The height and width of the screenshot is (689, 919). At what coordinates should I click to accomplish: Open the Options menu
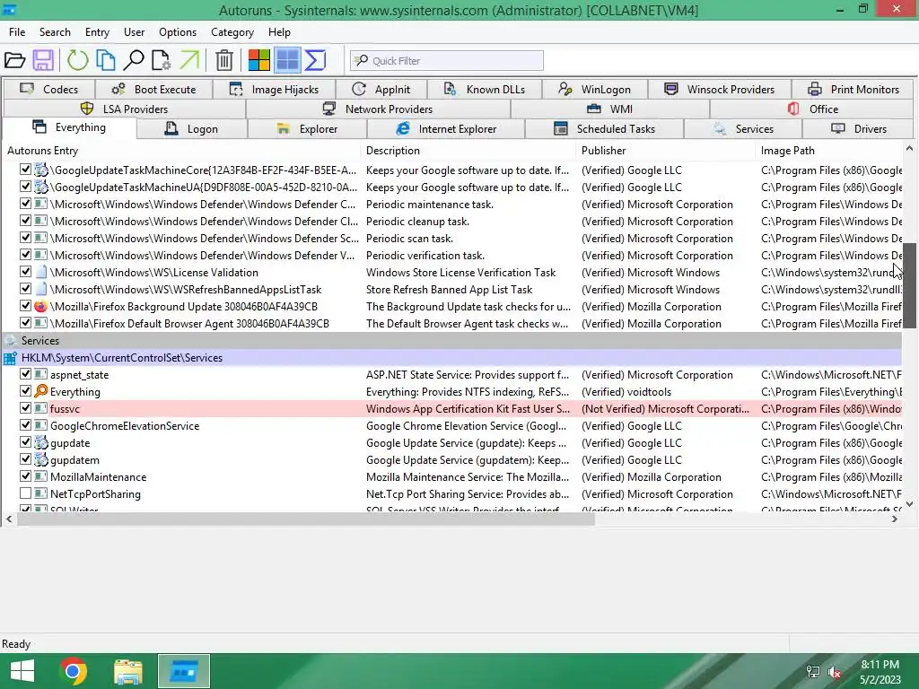click(178, 32)
